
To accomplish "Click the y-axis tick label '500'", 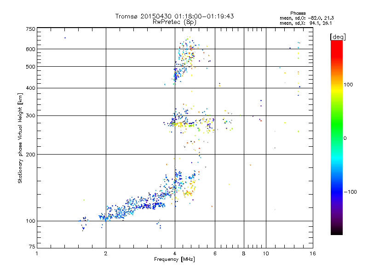I will [30, 67].
